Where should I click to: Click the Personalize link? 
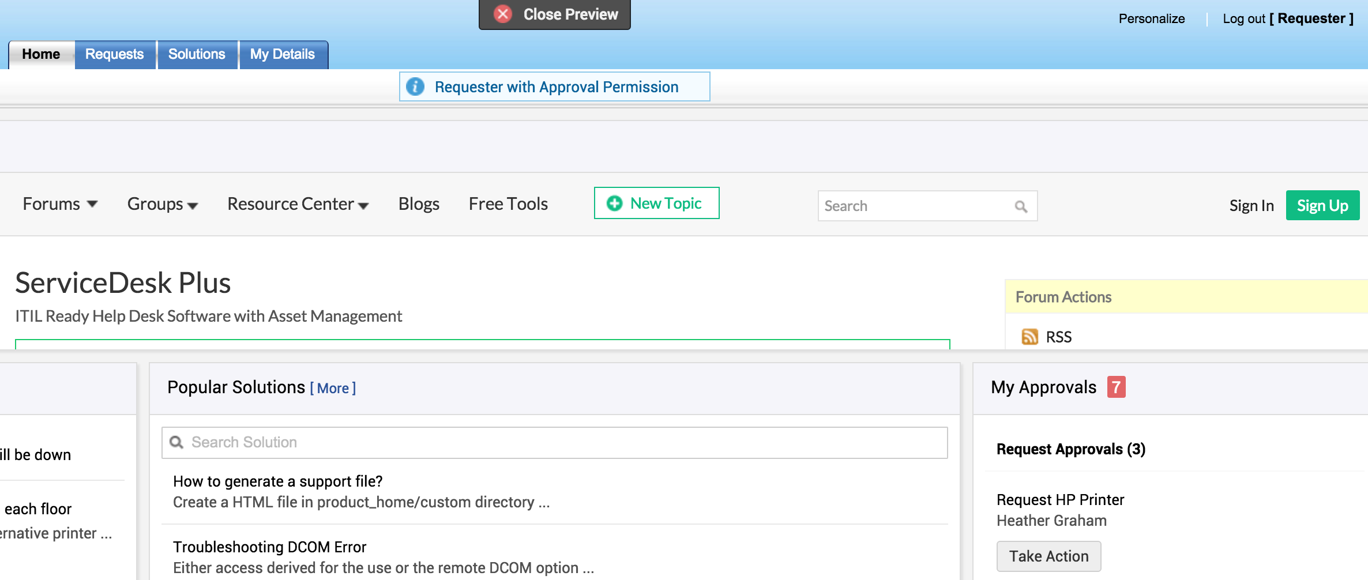[x=1152, y=18]
